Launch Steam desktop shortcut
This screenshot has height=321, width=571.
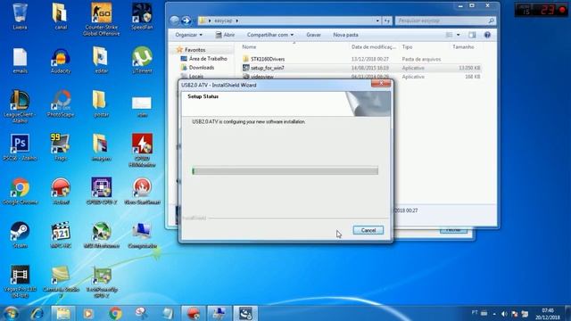(x=20, y=235)
